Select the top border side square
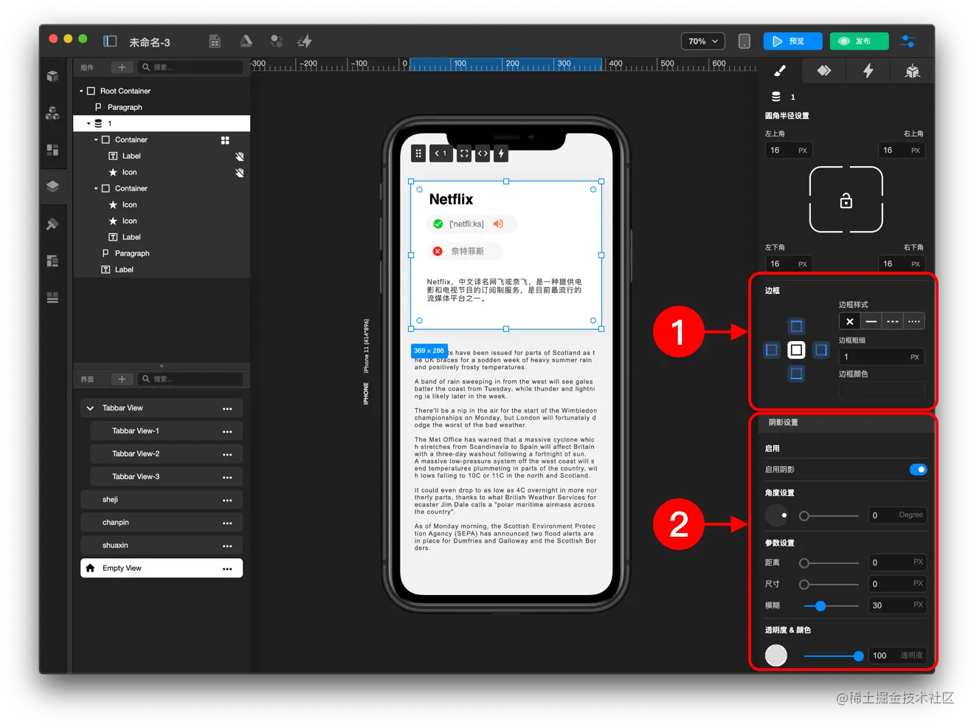 (796, 326)
